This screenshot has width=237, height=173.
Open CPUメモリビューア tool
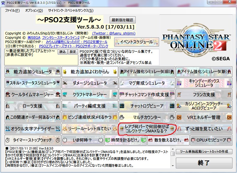coord(211,140)
